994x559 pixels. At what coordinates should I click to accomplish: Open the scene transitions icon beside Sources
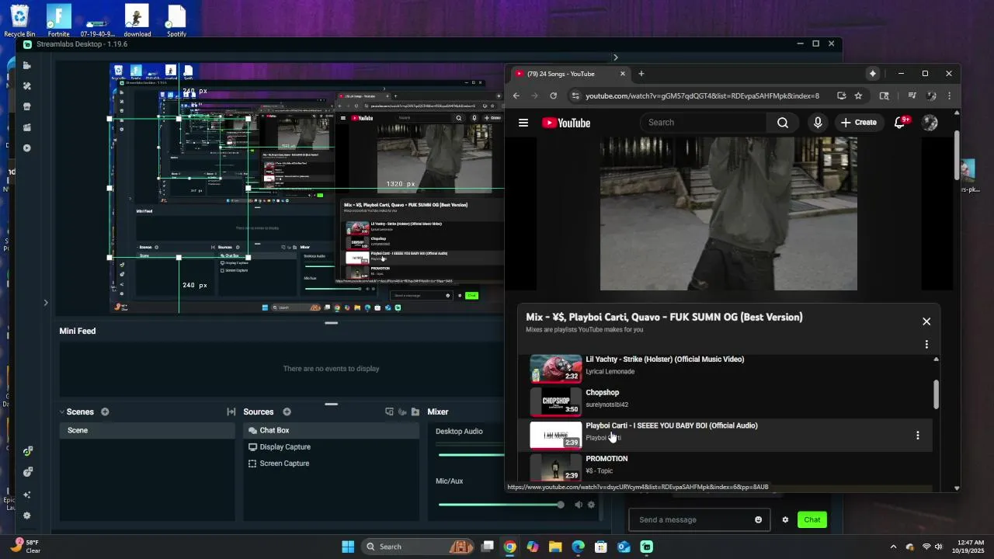(231, 411)
